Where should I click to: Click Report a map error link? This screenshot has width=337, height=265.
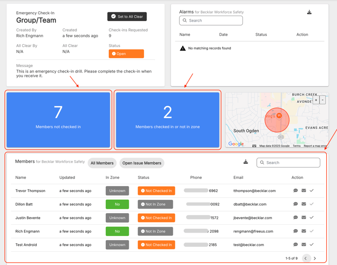click(315, 146)
